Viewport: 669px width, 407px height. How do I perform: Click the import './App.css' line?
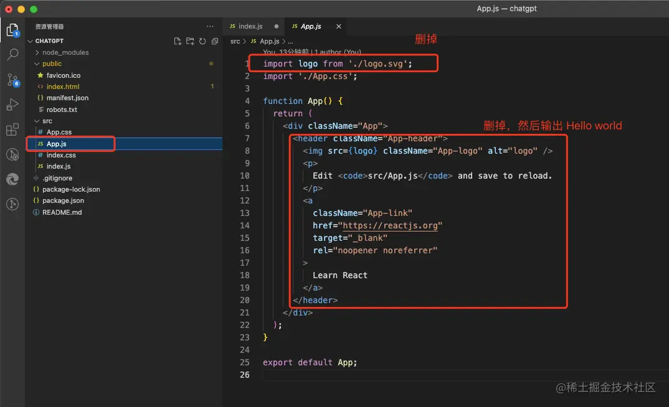point(310,77)
